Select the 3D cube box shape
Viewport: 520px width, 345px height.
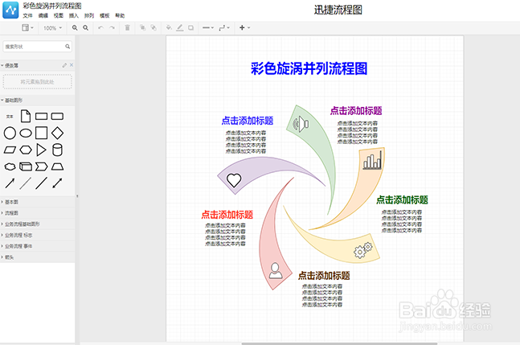(26, 166)
